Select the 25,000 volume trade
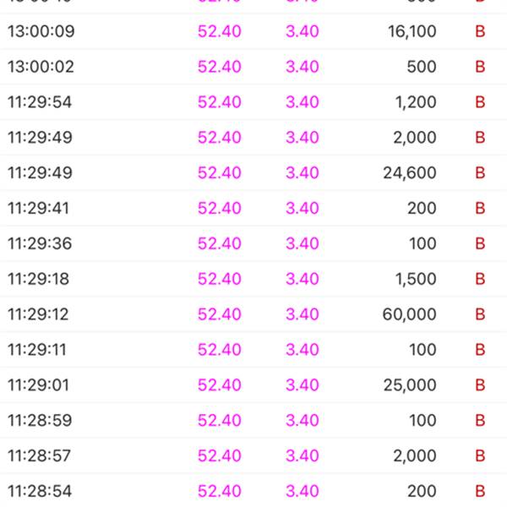This screenshot has width=507, height=507. tap(409, 385)
